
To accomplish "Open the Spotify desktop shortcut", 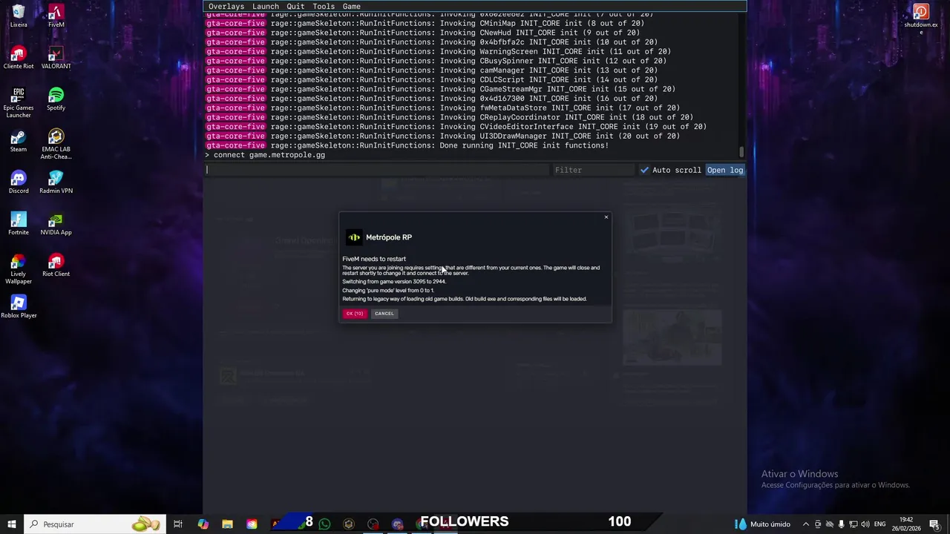I will pyautogui.click(x=56, y=99).
